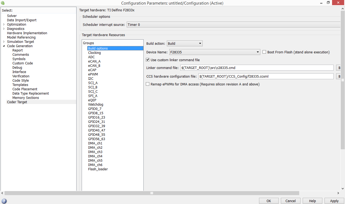This screenshot has height=204, width=345.
Task: Click the help question mark icon
Action: point(4,201)
